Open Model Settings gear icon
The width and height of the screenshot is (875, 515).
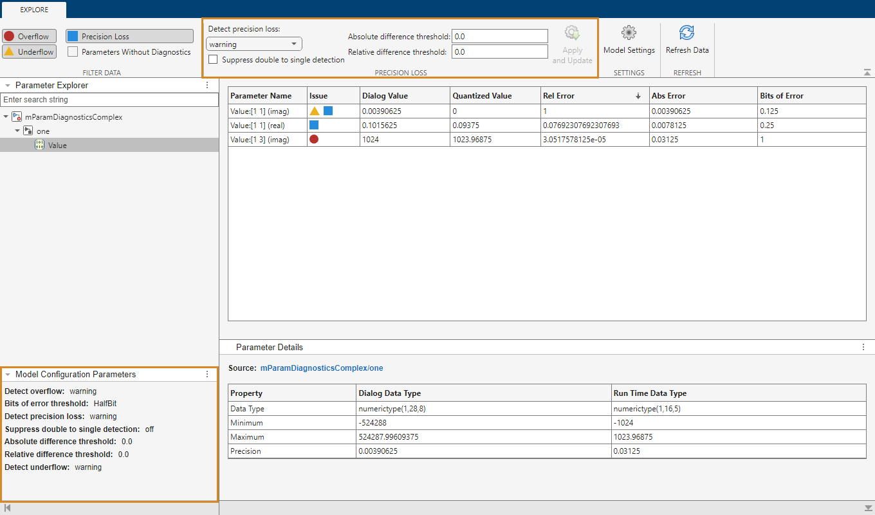click(x=629, y=33)
